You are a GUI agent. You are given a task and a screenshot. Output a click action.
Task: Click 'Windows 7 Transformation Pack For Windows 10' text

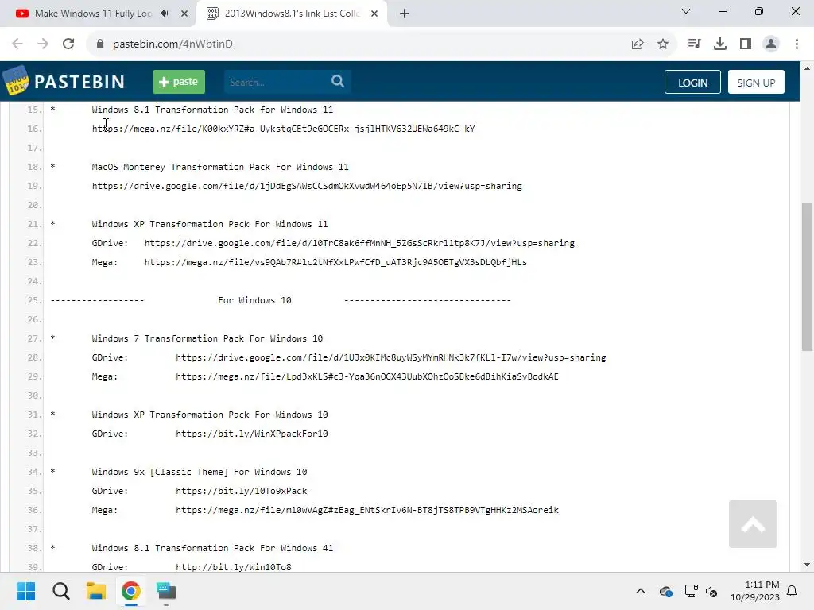(x=207, y=338)
